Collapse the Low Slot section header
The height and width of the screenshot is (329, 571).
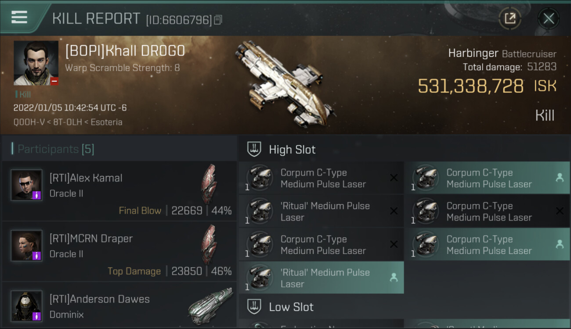(x=291, y=307)
